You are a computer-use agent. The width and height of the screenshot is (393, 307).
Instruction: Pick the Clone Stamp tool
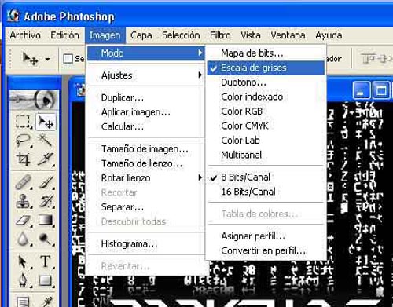(x=23, y=201)
